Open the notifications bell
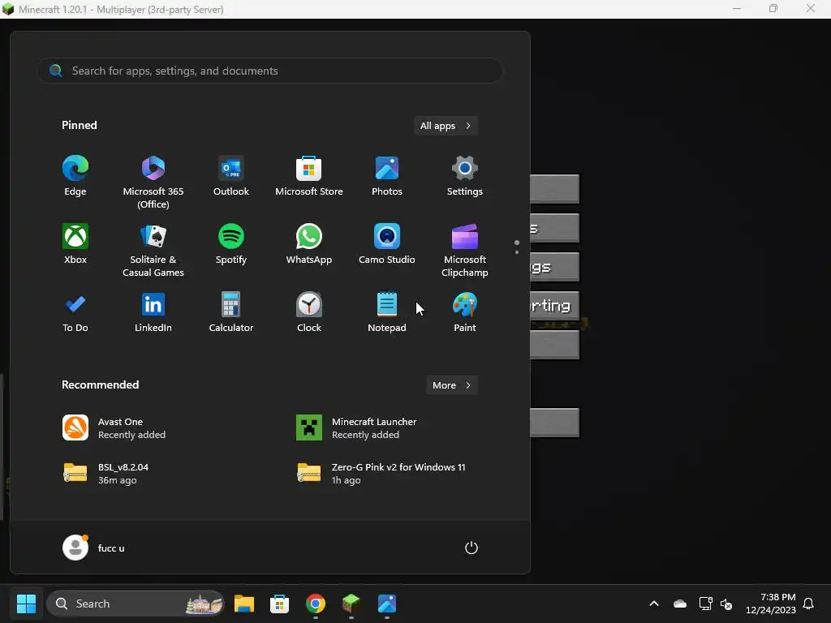The width and height of the screenshot is (831, 623). (808, 604)
